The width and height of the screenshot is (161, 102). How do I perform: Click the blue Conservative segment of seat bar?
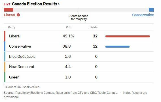point(151,10)
